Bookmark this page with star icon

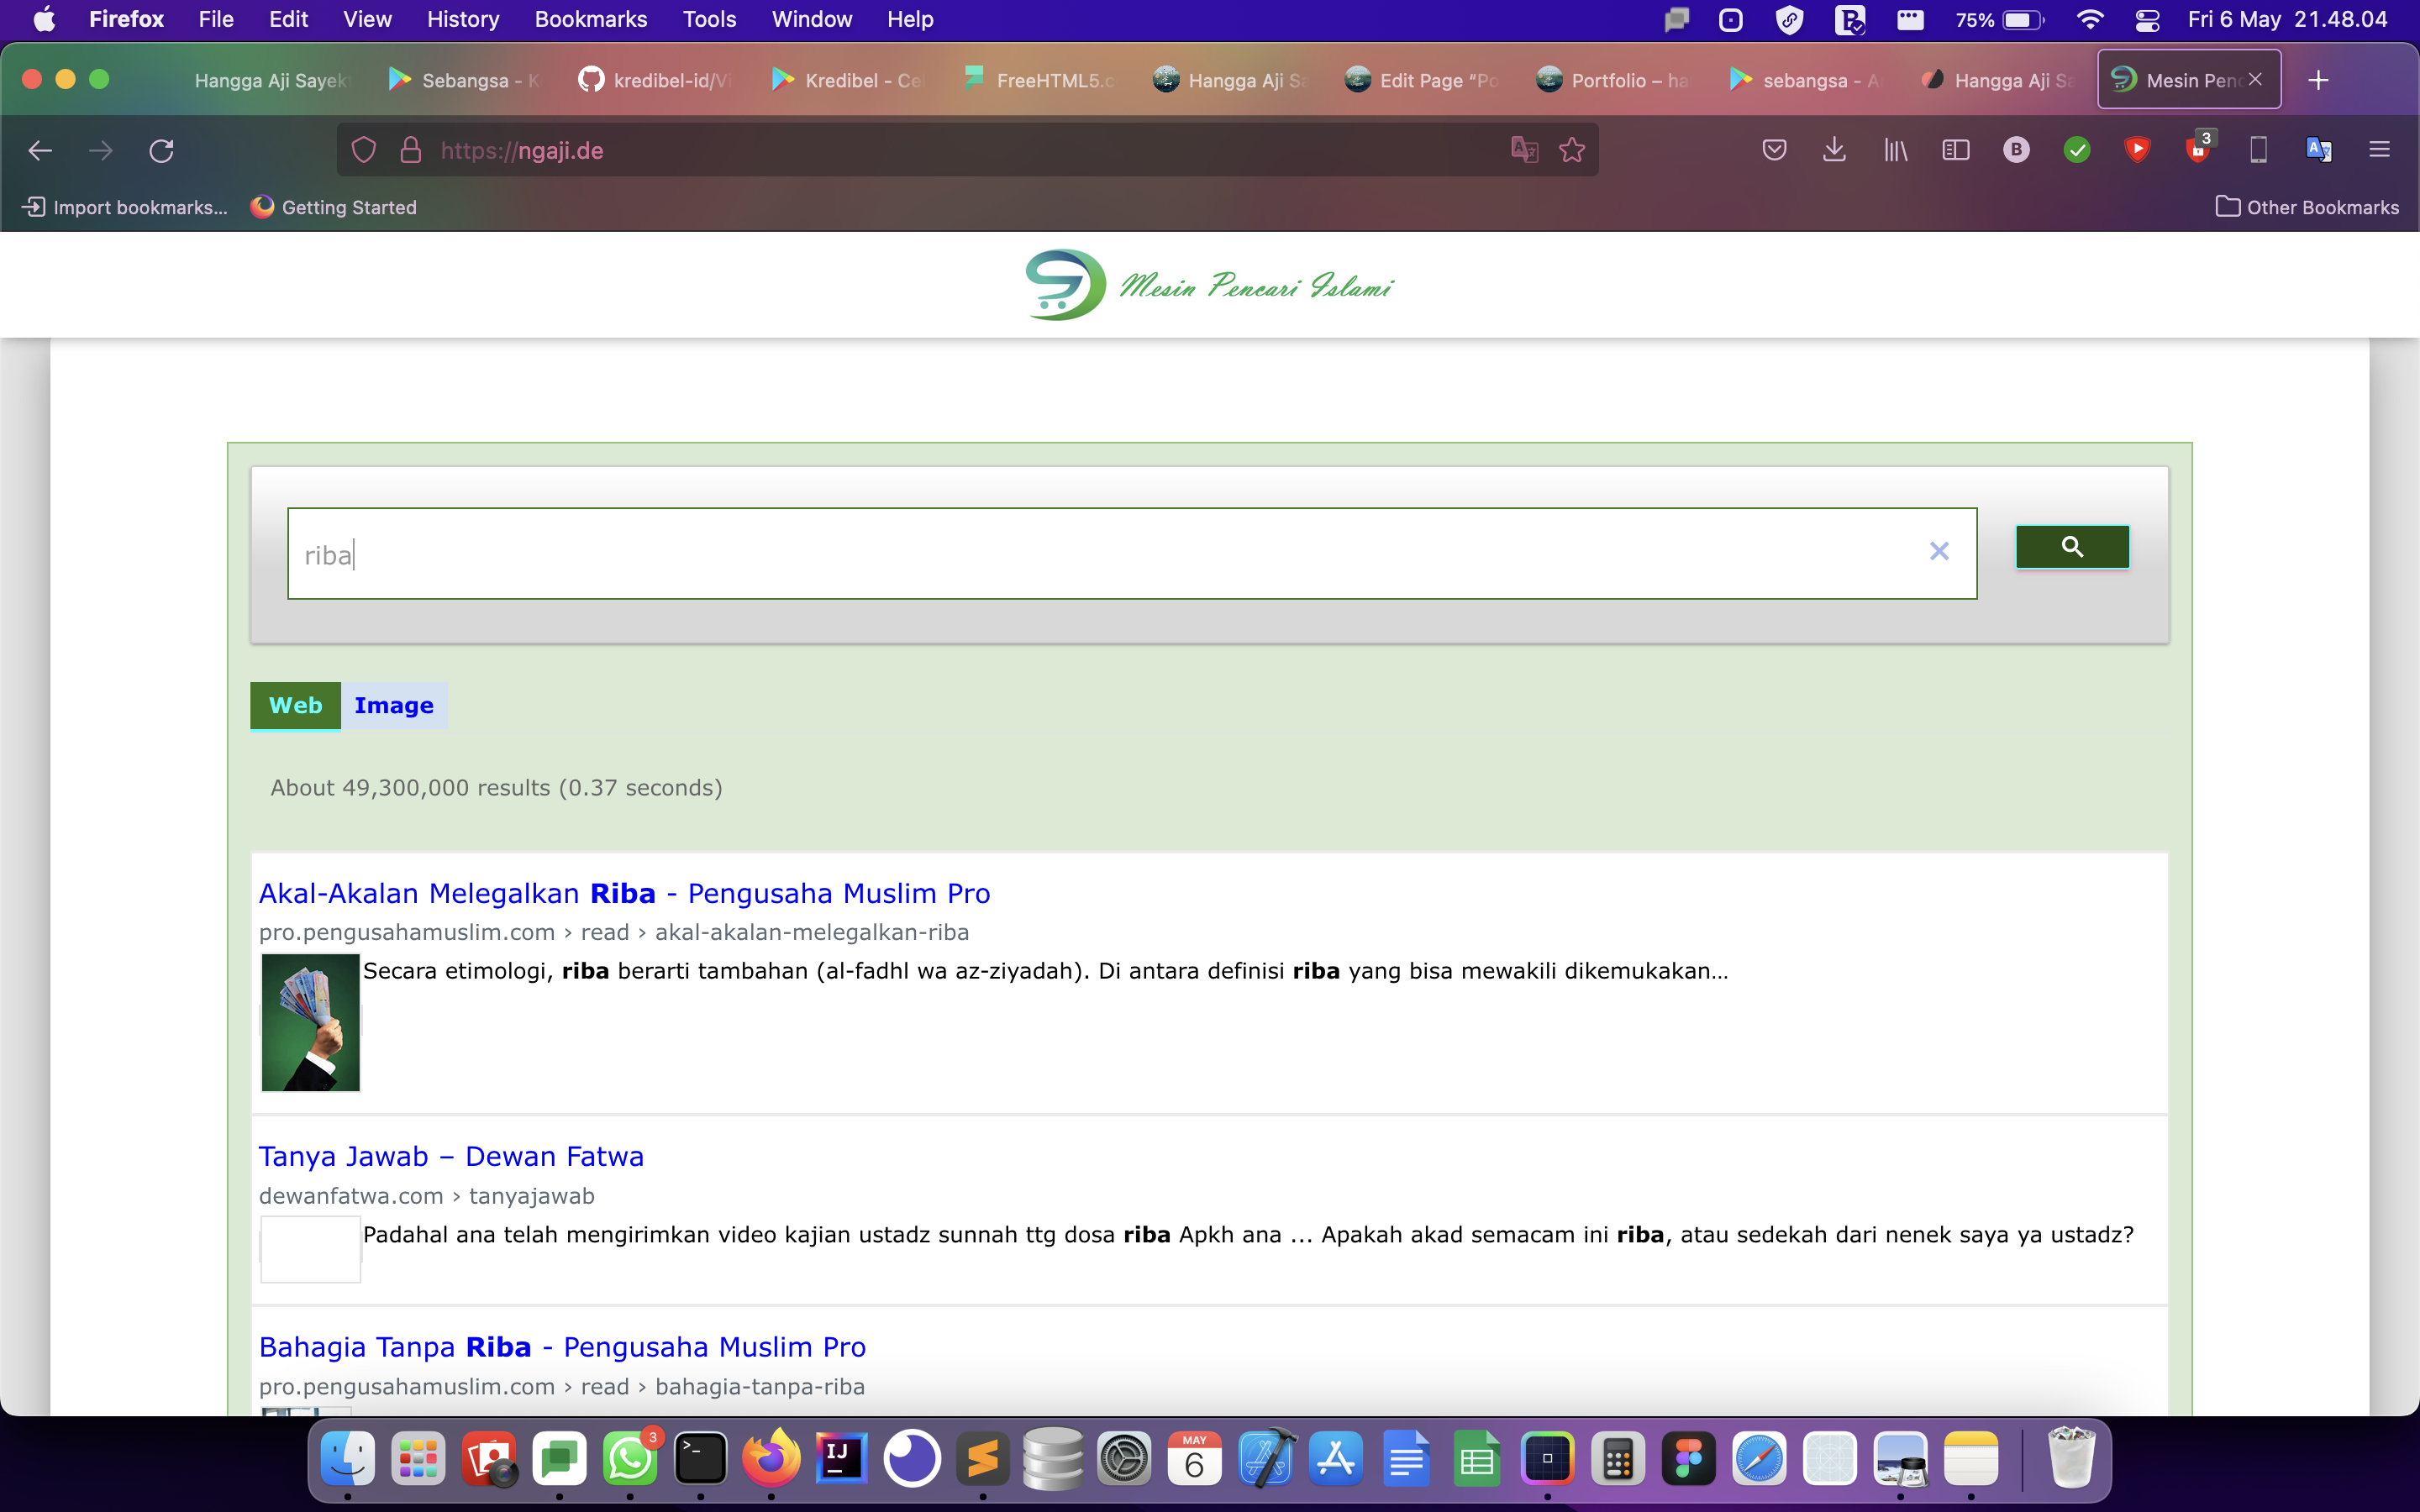tap(1572, 150)
